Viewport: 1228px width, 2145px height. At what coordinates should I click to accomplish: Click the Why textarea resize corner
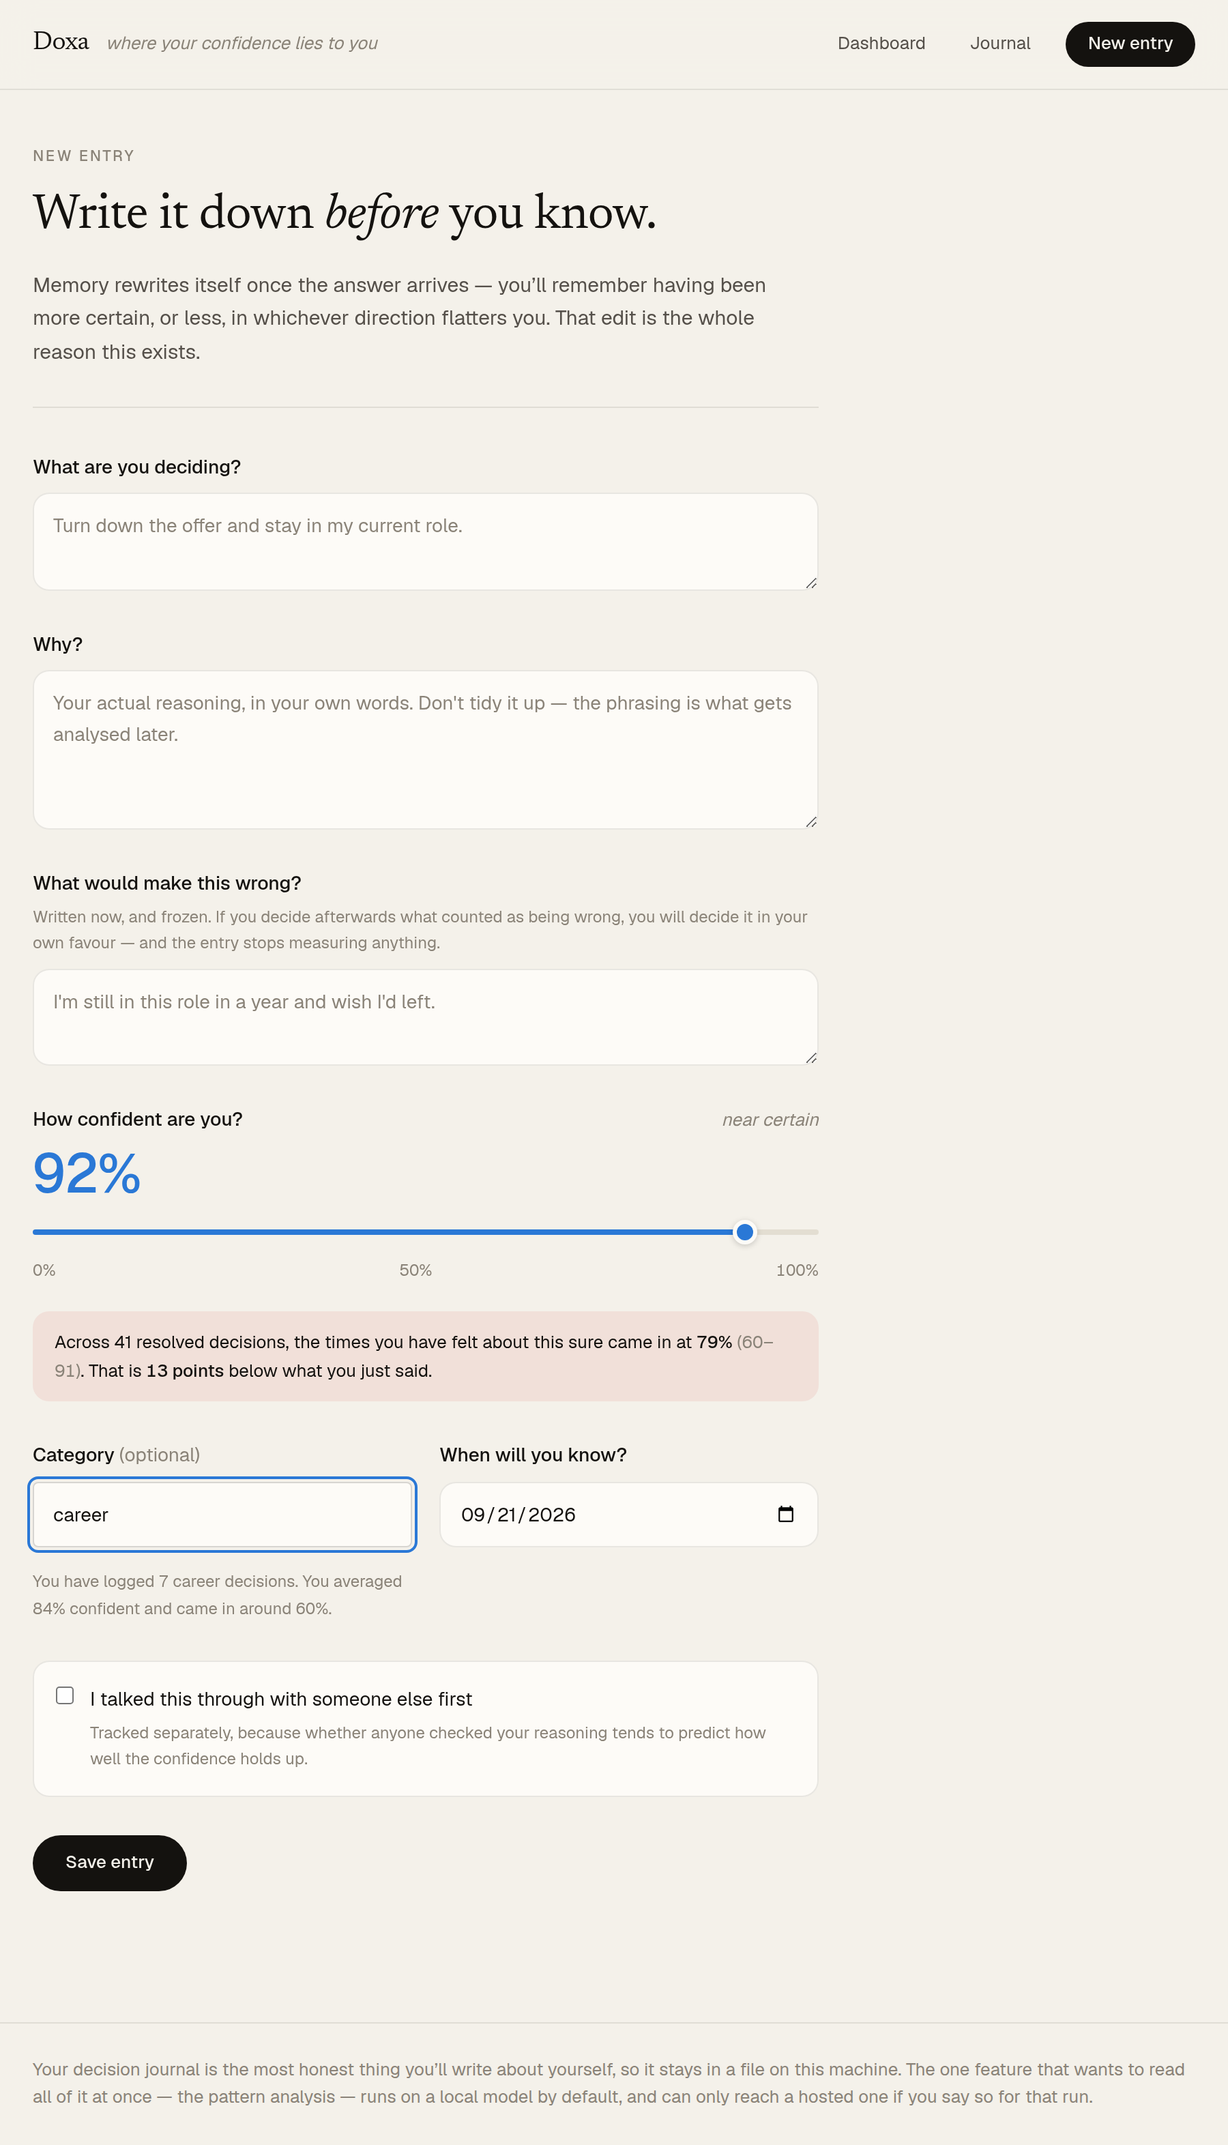810,821
